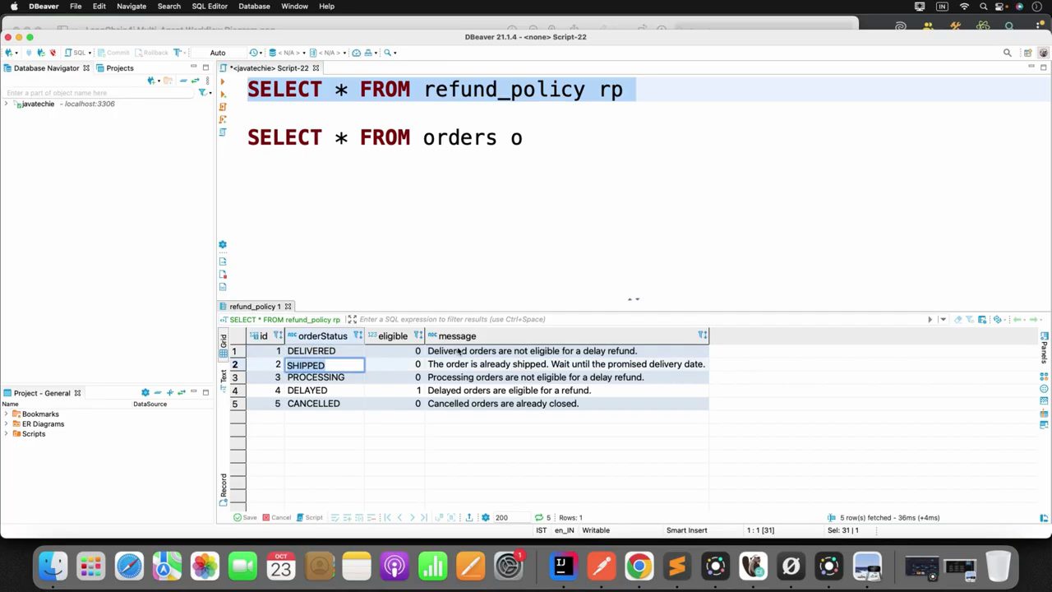Select the javatechie Script-22 editor tab
Screen dimensions: 1052x592
(269, 68)
